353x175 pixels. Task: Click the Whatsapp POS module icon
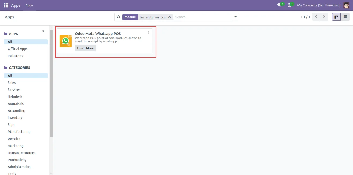[65, 41]
